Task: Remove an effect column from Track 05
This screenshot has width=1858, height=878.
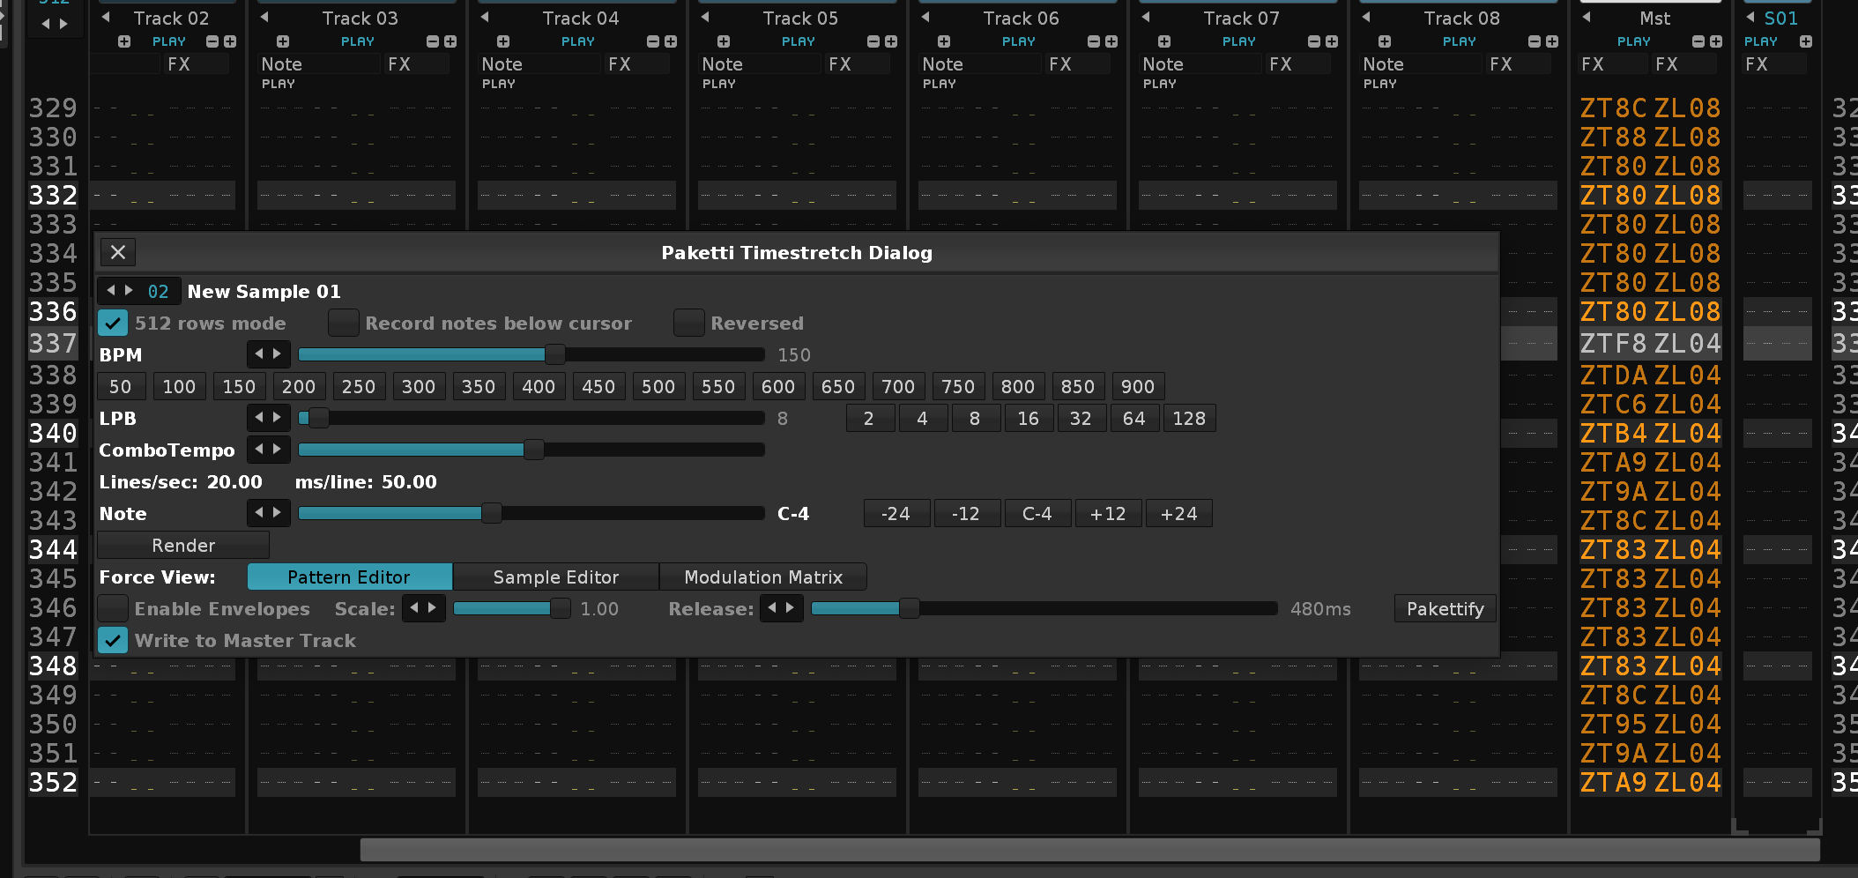Action: click(x=873, y=41)
